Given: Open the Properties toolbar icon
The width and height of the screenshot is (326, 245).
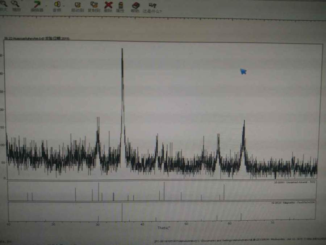Looking at the screenshot, I should [121, 5].
